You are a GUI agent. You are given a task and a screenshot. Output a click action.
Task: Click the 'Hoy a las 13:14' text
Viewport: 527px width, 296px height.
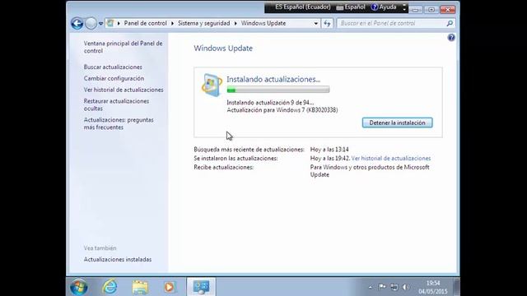pyautogui.click(x=329, y=150)
